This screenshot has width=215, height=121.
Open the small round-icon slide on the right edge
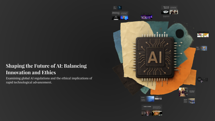click(x=202, y=79)
